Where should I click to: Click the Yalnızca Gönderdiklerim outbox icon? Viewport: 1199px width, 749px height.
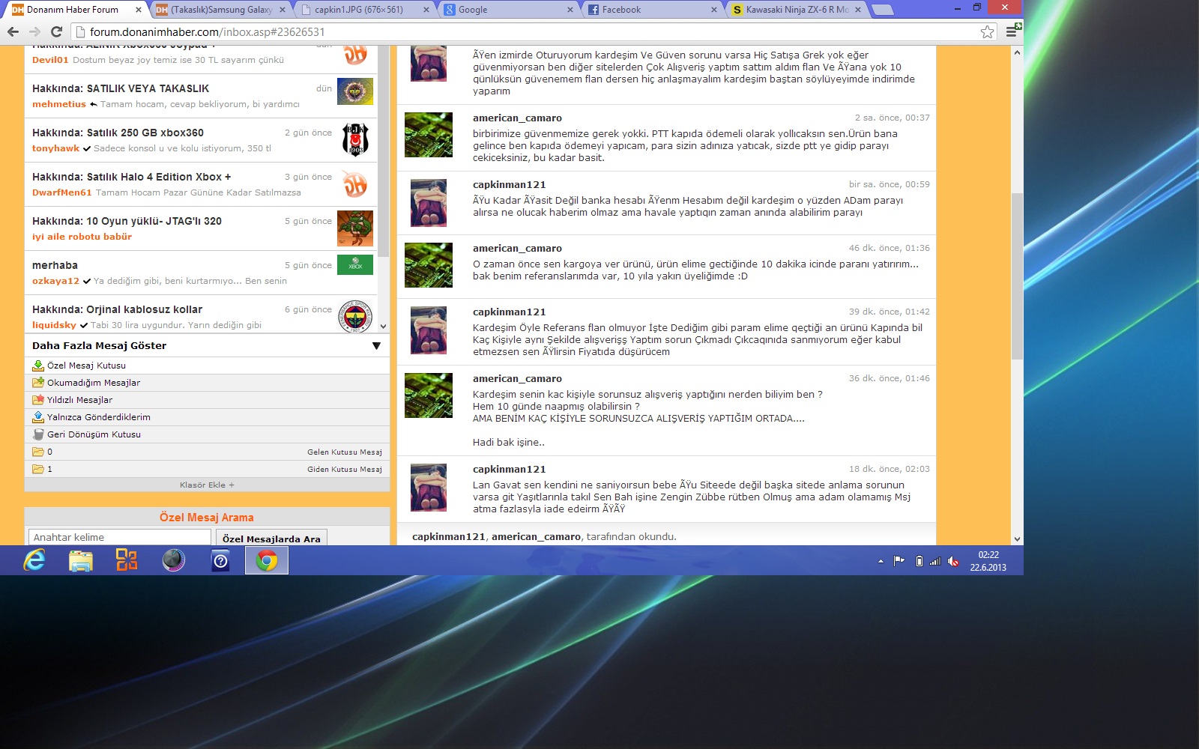38,417
